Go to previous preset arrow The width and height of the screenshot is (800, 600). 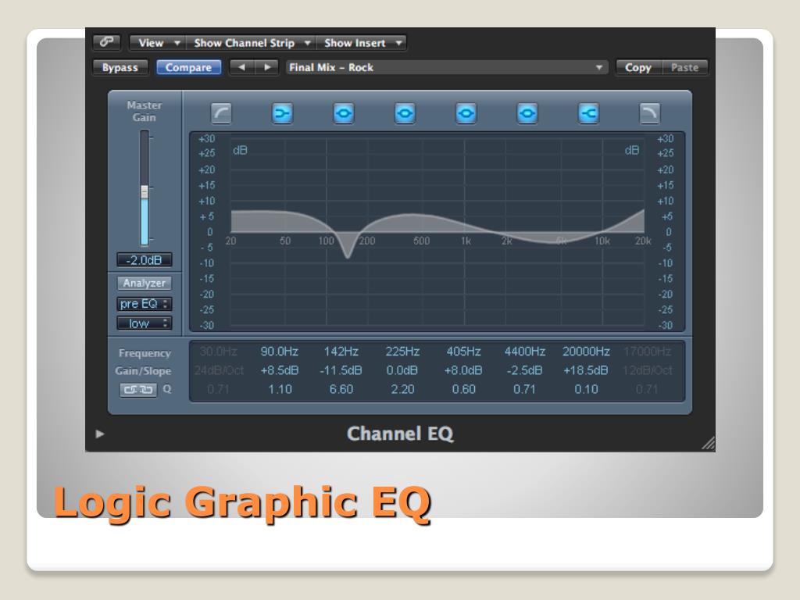(x=242, y=67)
